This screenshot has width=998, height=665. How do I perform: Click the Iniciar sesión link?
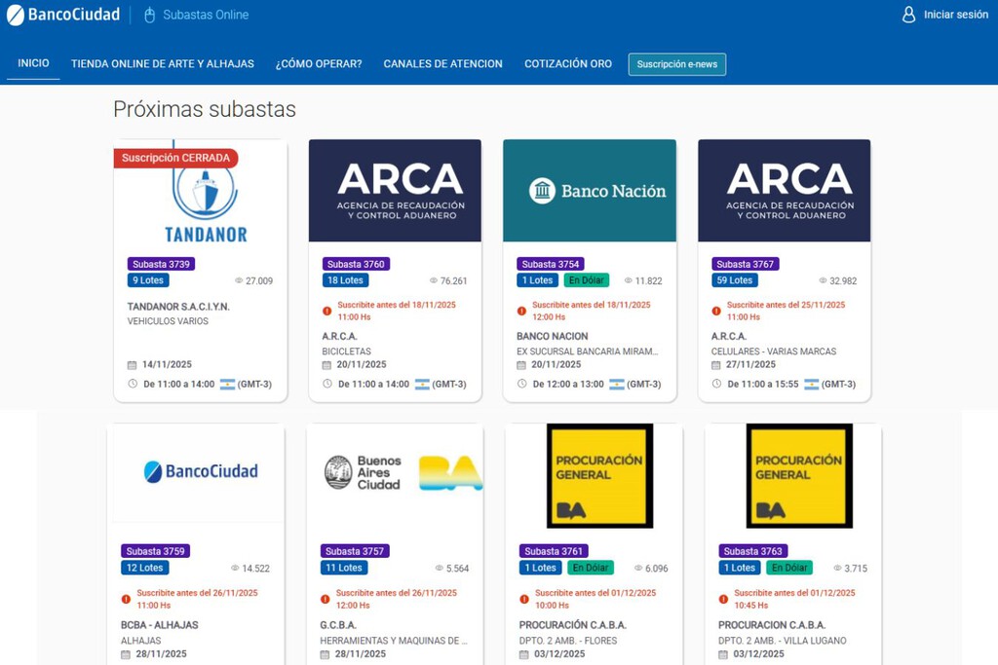point(955,15)
